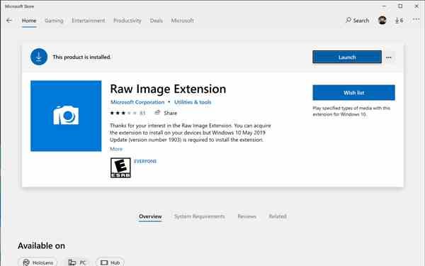Switch to the Reviews tab
The width and height of the screenshot is (425, 266).
tap(247, 216)
